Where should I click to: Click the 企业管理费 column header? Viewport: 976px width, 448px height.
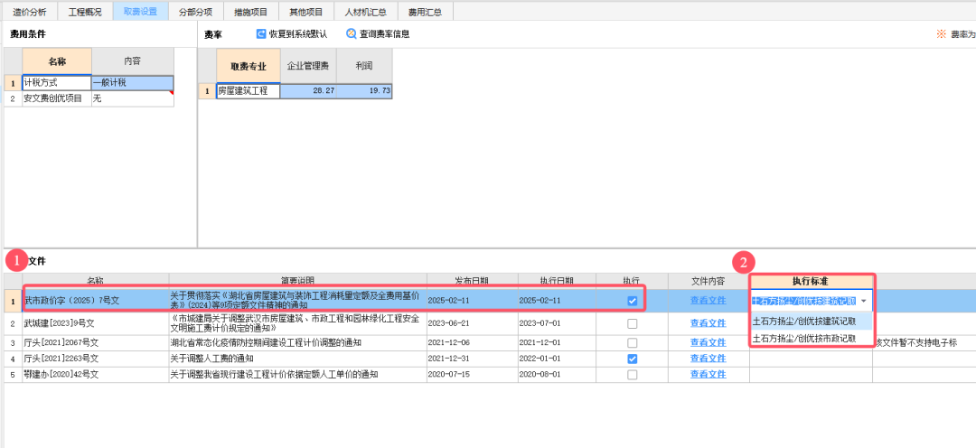308,66
